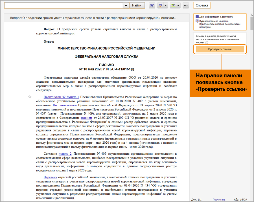Open the Print options dropdown arrow

point(166,5)
